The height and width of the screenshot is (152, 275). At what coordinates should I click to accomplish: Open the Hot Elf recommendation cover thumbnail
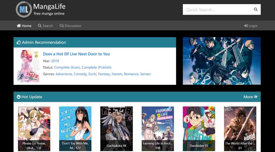coord(28,66)
